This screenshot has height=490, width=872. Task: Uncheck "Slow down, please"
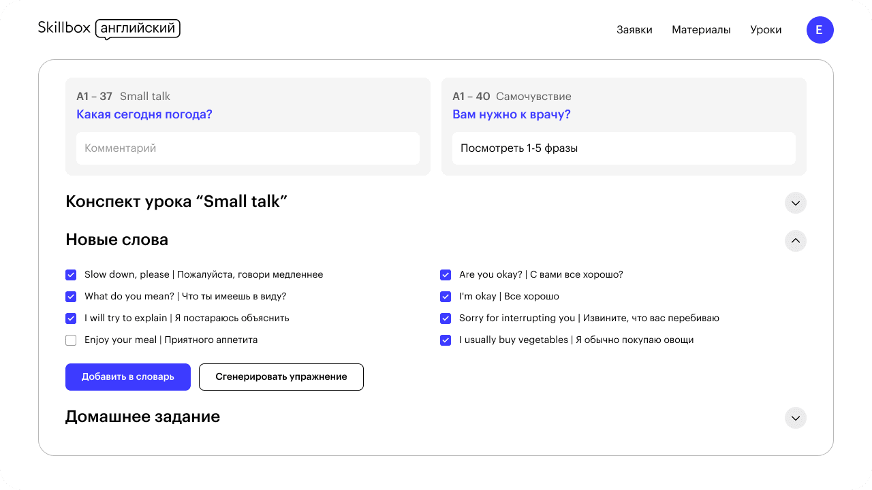point(71,274)
